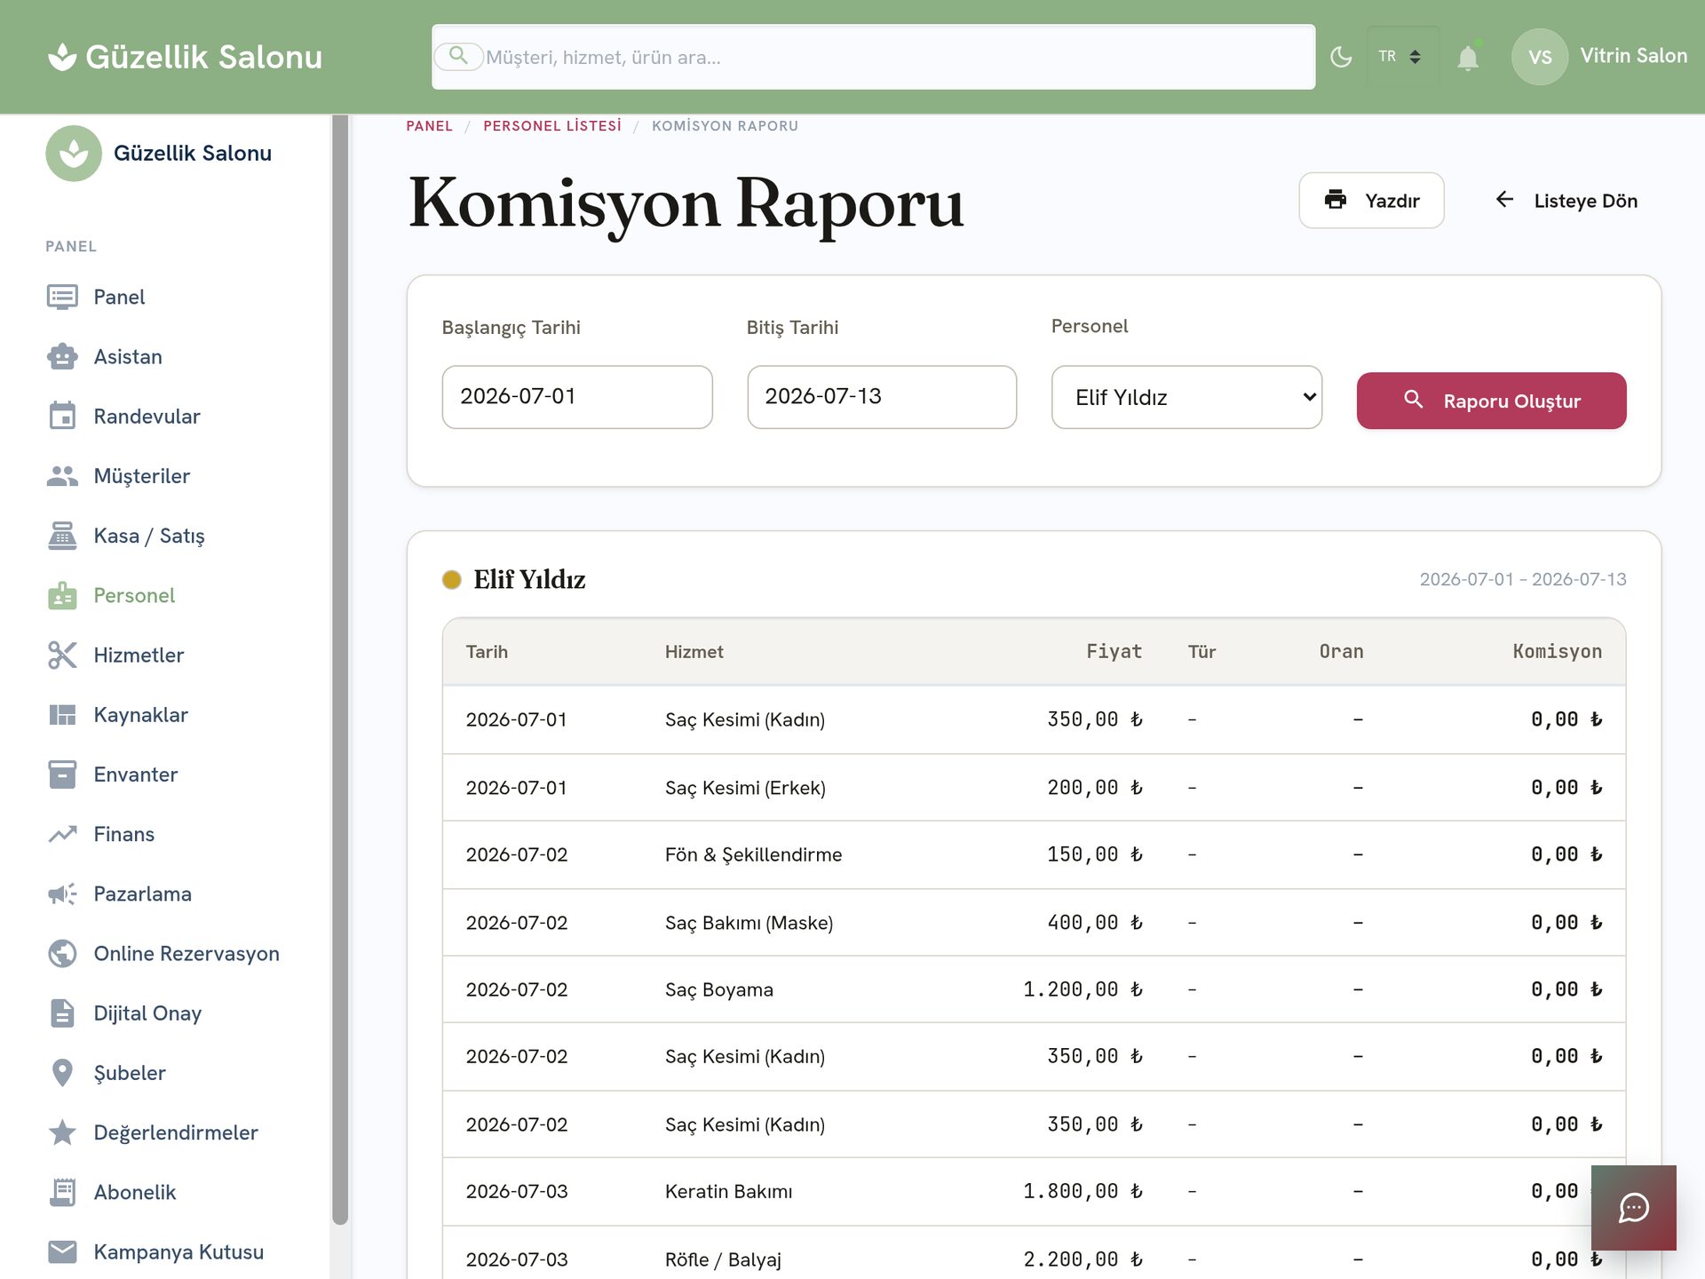The height and width of the screenshot is (1279, 1705).
Task: Click the Hizmet column header
Action: pos(694,652)
